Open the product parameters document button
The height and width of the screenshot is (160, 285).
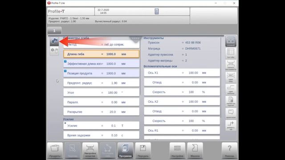tap(231, 101)
